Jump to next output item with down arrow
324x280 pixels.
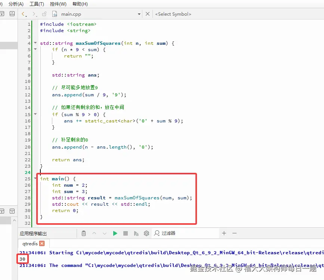pyautogui.click(x=105, y=233)
